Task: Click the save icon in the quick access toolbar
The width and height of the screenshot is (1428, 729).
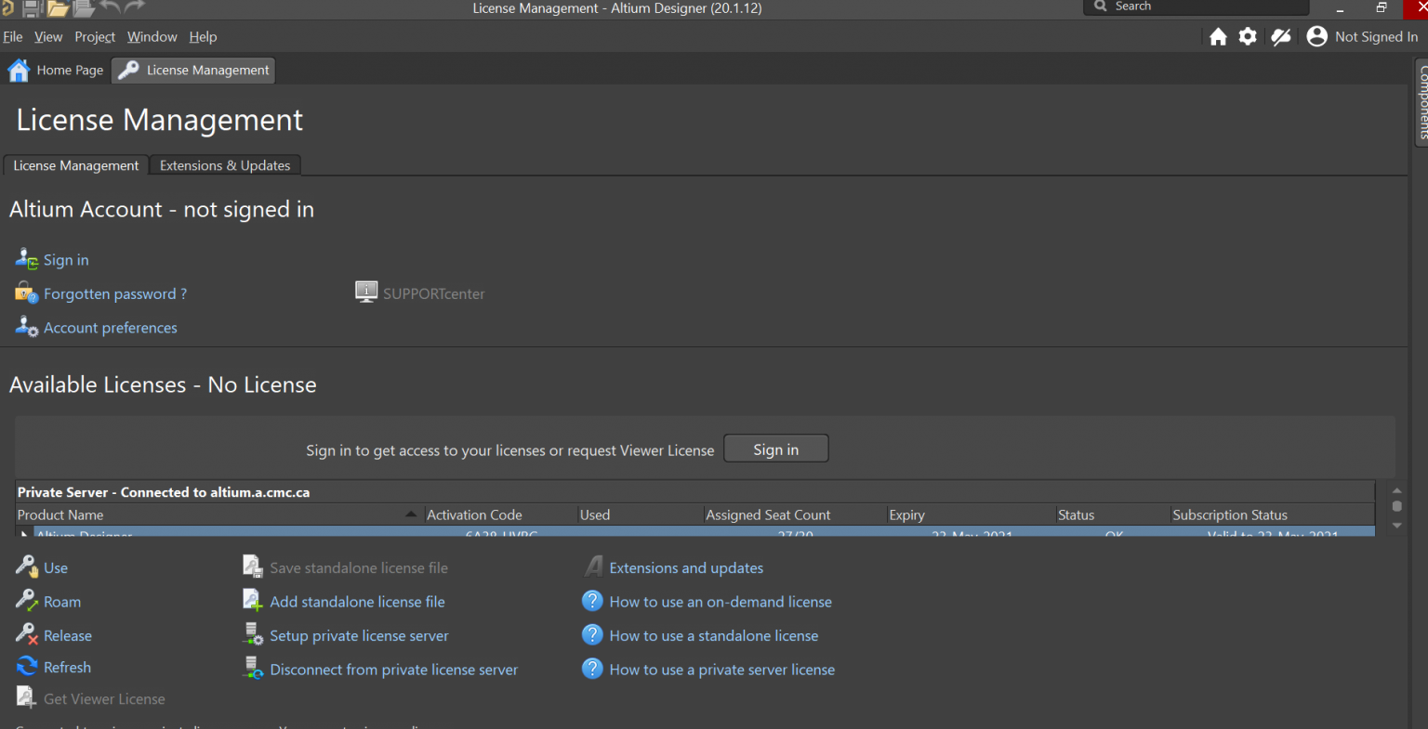Action: pyautogui.click(x=33, y=8)
